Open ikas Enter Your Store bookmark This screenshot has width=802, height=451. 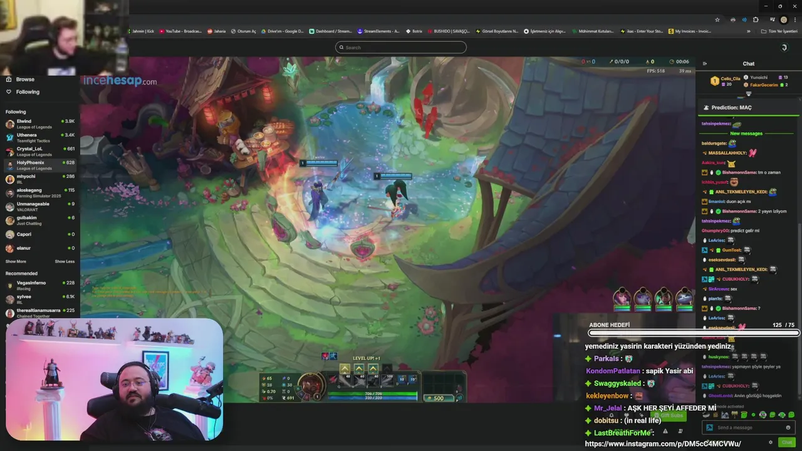(x=642, y=31)
